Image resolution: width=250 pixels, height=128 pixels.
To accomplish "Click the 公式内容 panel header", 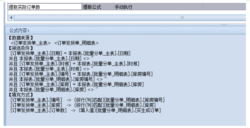I will (19, 31).
